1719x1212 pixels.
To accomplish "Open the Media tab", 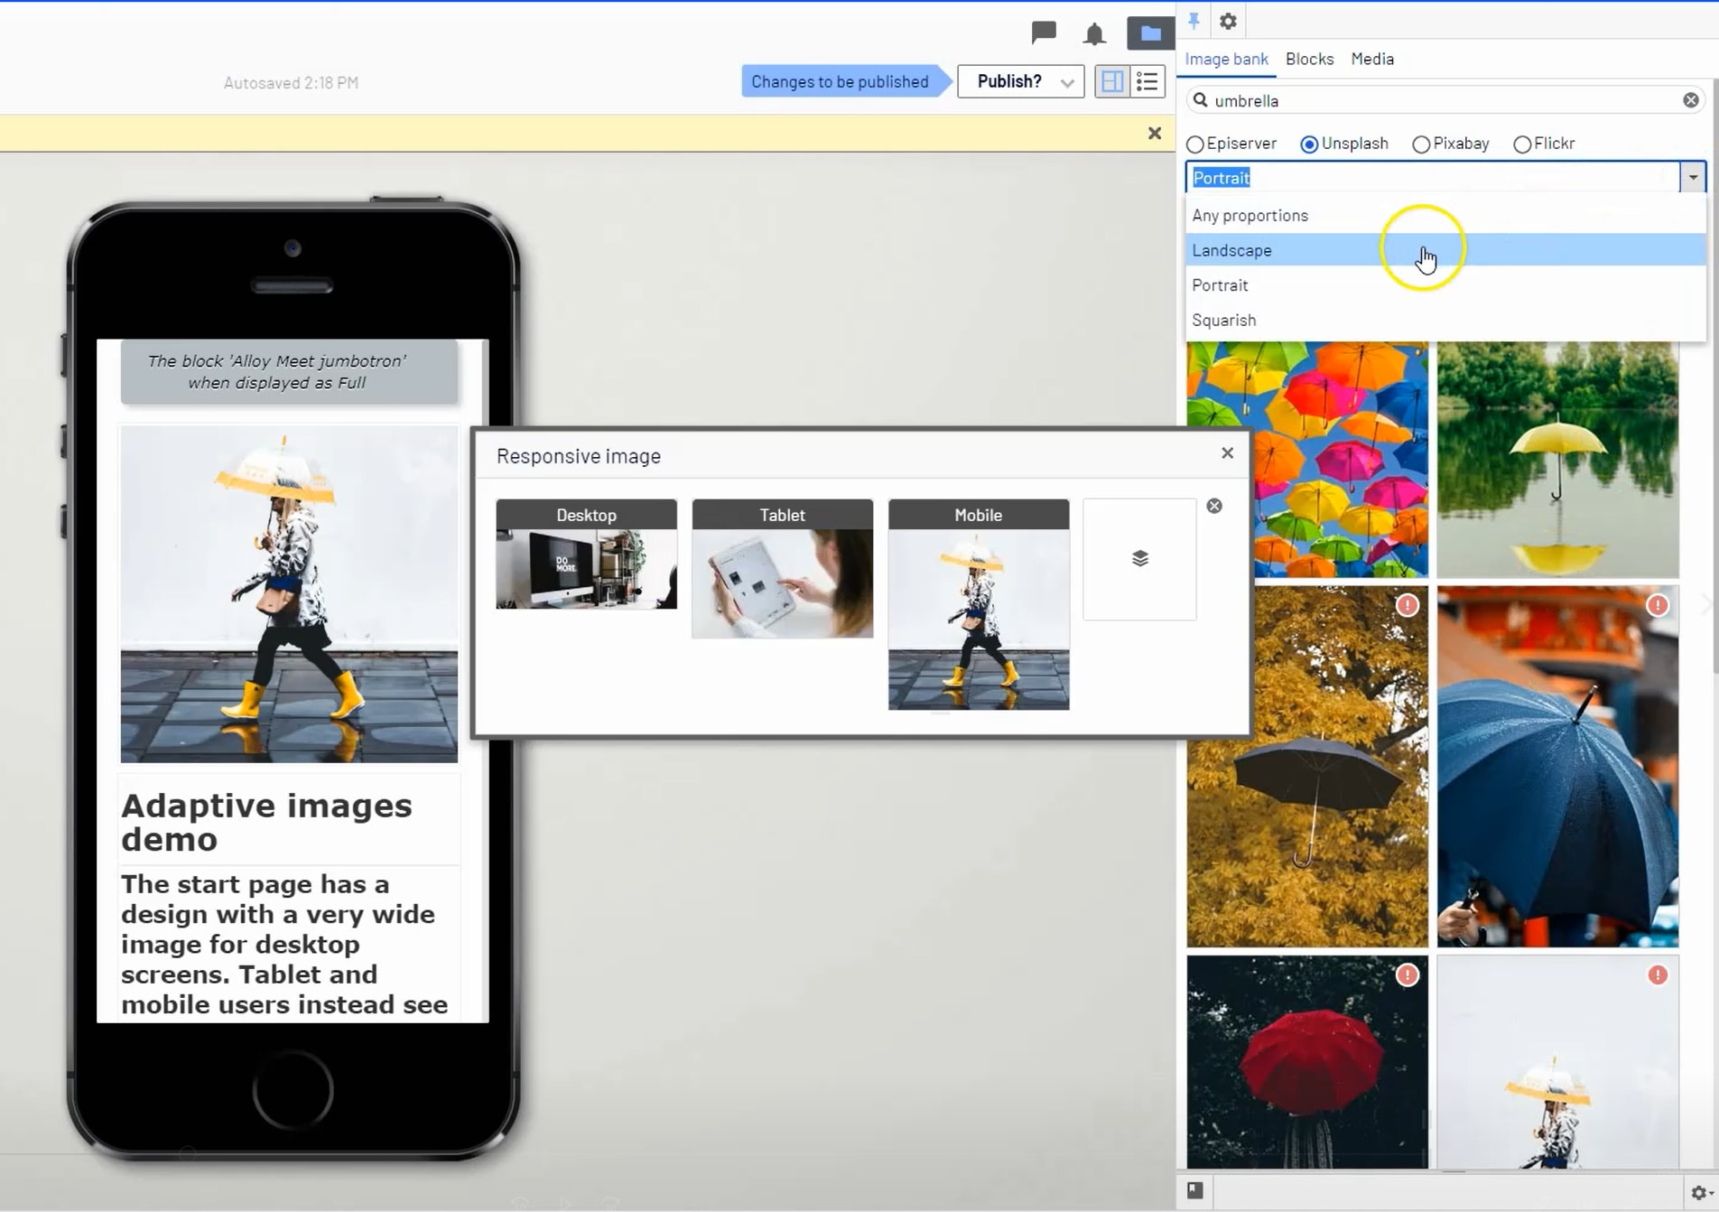I will (1372, 59).
